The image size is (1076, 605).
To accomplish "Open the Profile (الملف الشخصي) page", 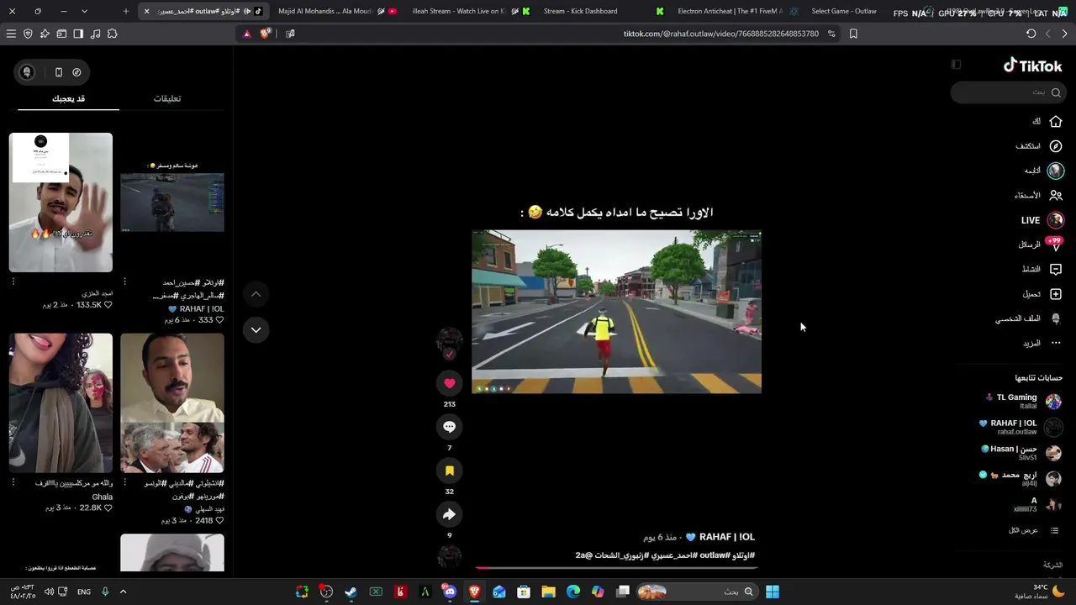I will coord(1030,318).
